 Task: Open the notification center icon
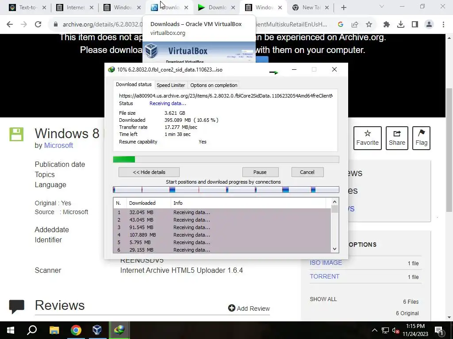pyautogui.click(x=439, y=330)
